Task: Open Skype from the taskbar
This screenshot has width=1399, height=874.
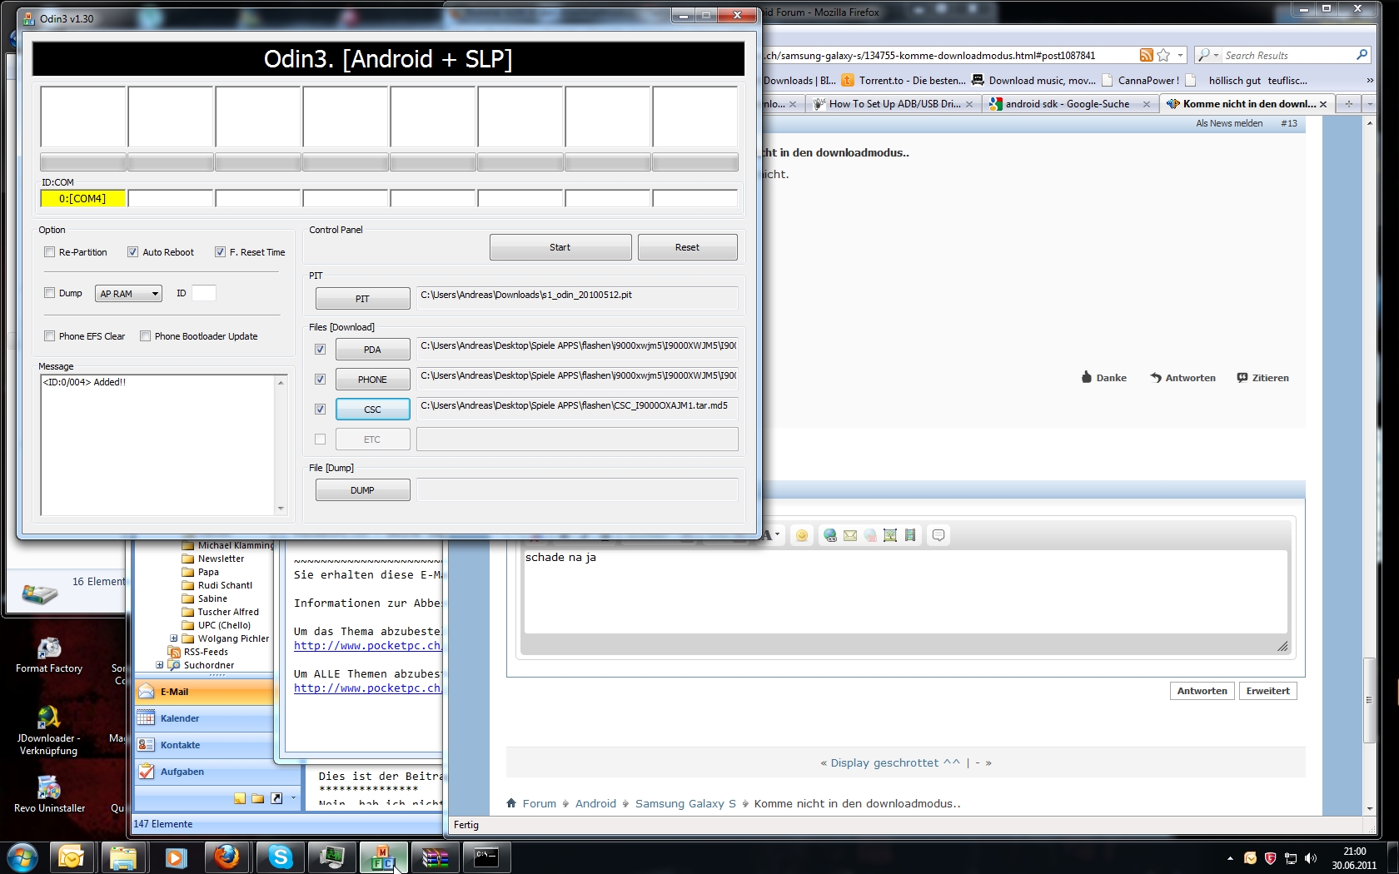Action: [x=280, y=857]
